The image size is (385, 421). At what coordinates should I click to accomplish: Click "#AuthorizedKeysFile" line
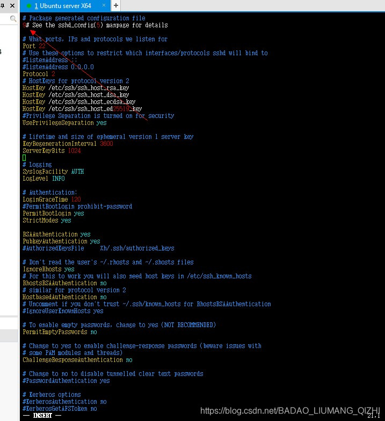98,248
